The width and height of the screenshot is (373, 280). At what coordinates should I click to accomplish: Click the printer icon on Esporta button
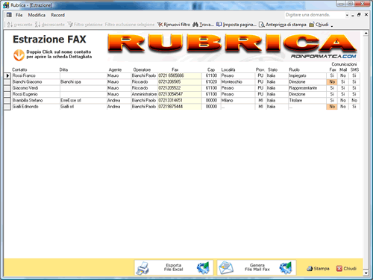click(x=143, y=268)
